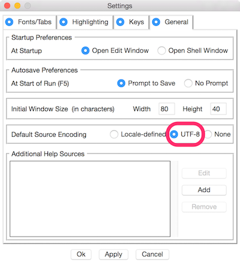Click inside Additional Help Sources list
Image resolution: width=240 pixels, height=266 pixels.
pyautogui.click(x=90, y=199)
